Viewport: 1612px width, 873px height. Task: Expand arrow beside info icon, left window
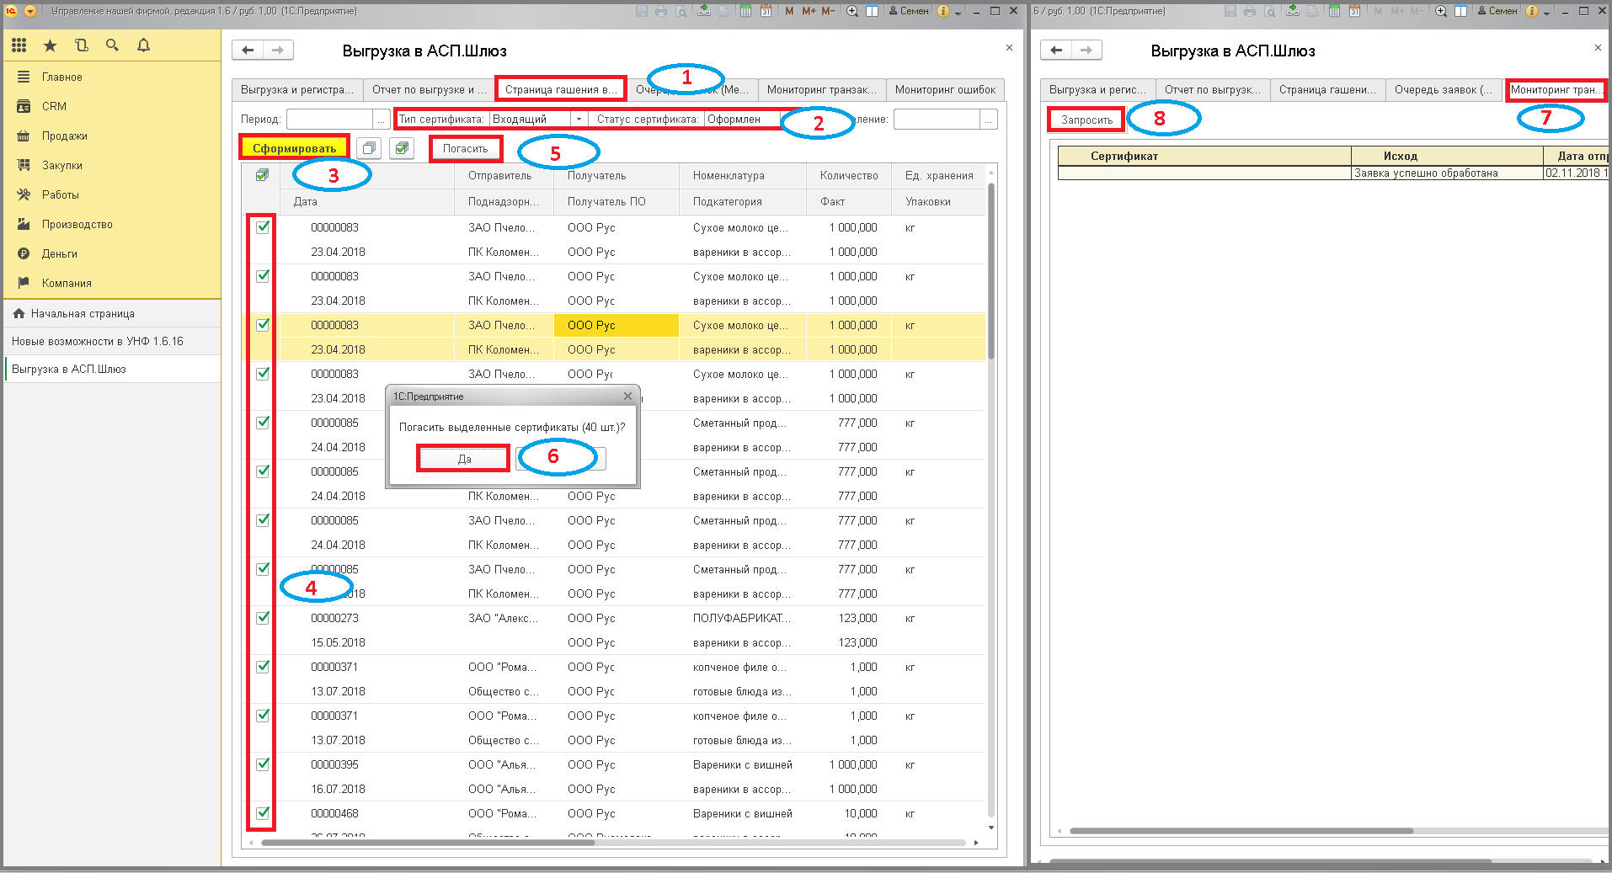coord(958,13)
